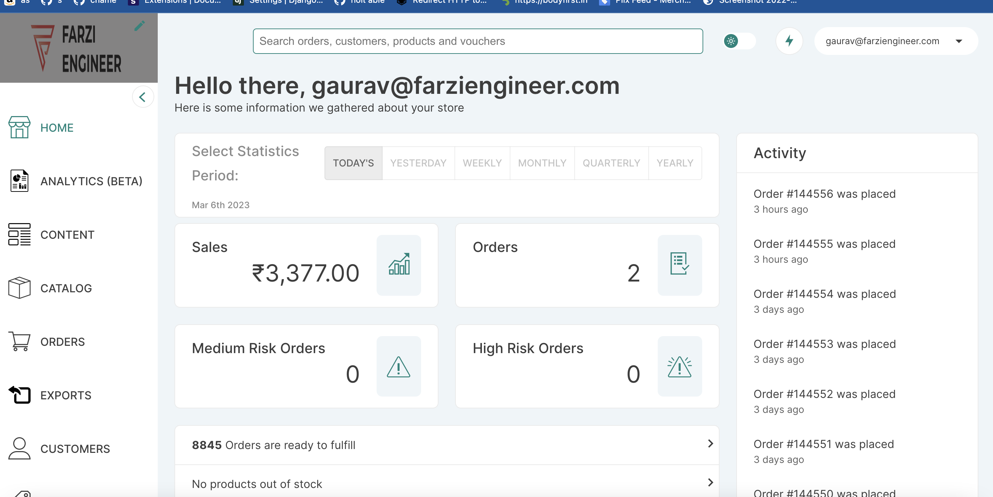Click the search orders and products field
The width and height of the screenshot is (993, 497).
[x=478, y=41]
